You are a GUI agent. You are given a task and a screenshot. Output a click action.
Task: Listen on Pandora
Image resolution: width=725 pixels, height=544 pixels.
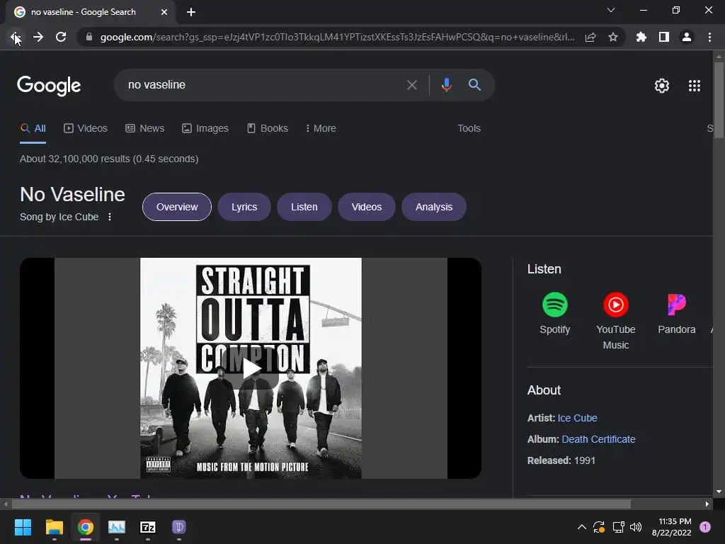(676, 313)
